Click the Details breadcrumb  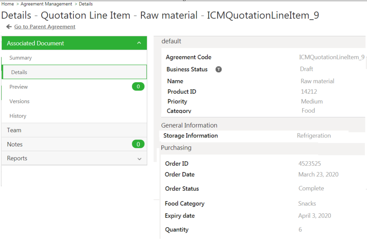tap(86, 4)
